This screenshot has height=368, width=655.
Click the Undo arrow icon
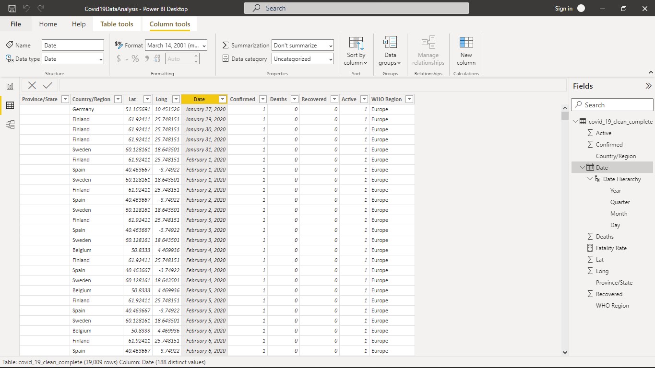coord(26,9)
